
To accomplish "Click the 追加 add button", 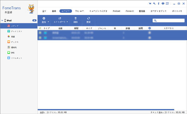I will pyautogui.click(x=44, y=20).
